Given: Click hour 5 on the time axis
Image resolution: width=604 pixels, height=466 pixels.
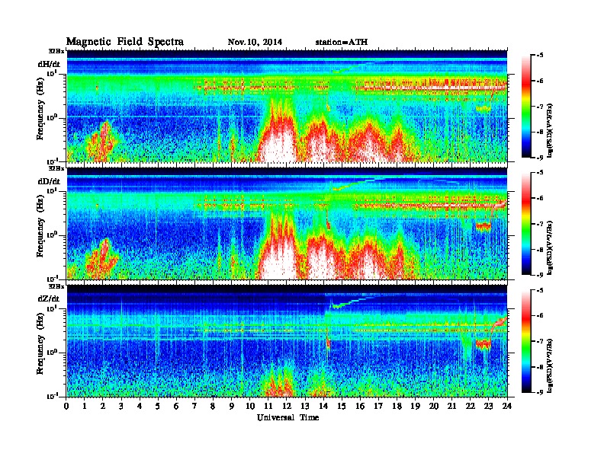Looking at the screenshot, I should click(158, 406).
